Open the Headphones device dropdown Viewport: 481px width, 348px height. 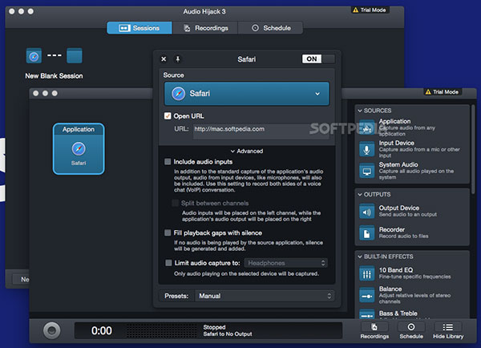pos(285,263)
